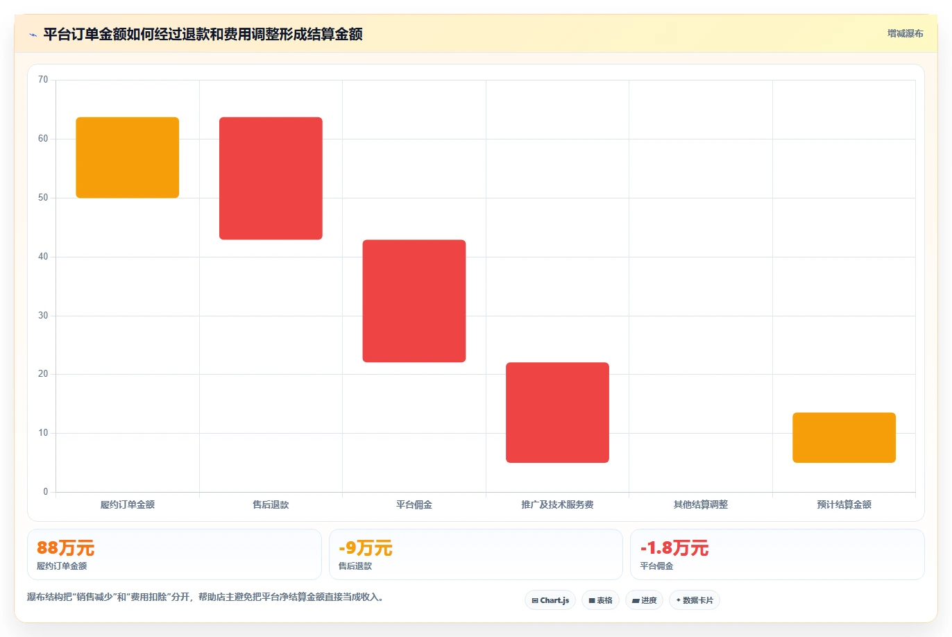Viewport: 952px width, 637px height.
Task: Click the 88万元 data card
Action: click(174, 554)
